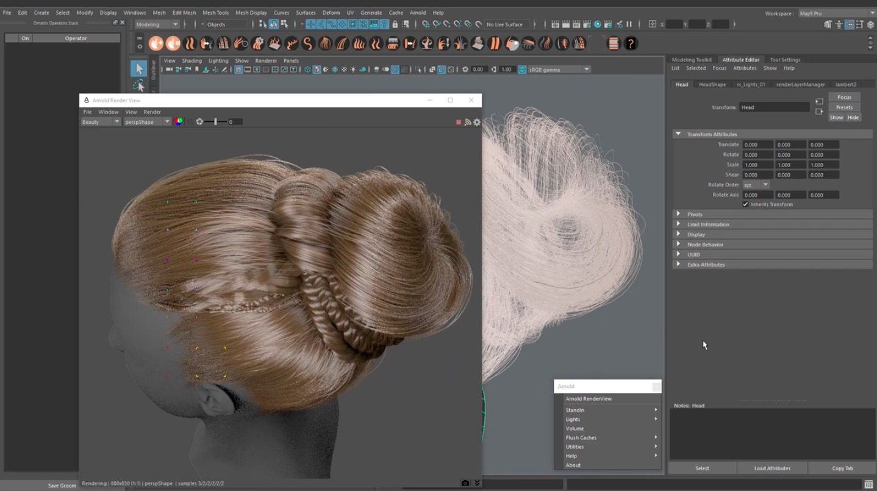Click the output connection icon below transform field

point(819,112)
